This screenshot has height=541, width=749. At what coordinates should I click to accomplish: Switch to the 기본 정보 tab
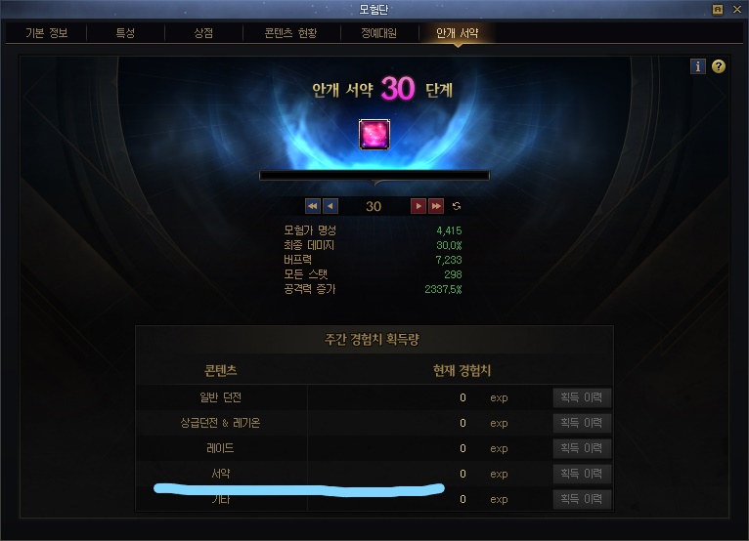[46, 33]
